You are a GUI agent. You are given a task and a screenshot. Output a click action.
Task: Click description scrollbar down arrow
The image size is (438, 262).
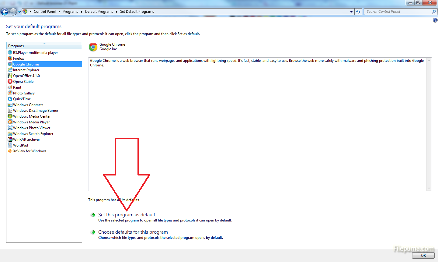pyautogui.click(x=429, y=188)
